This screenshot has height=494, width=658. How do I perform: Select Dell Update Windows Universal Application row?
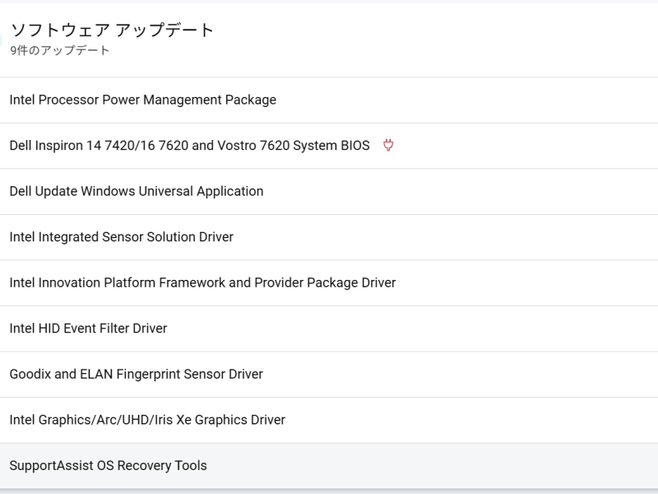click(137, 191)
